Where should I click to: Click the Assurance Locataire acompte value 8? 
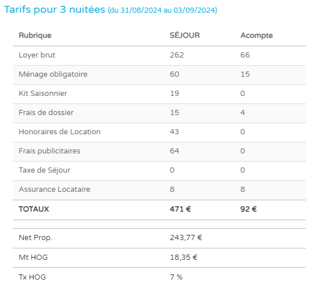(242, 189)
